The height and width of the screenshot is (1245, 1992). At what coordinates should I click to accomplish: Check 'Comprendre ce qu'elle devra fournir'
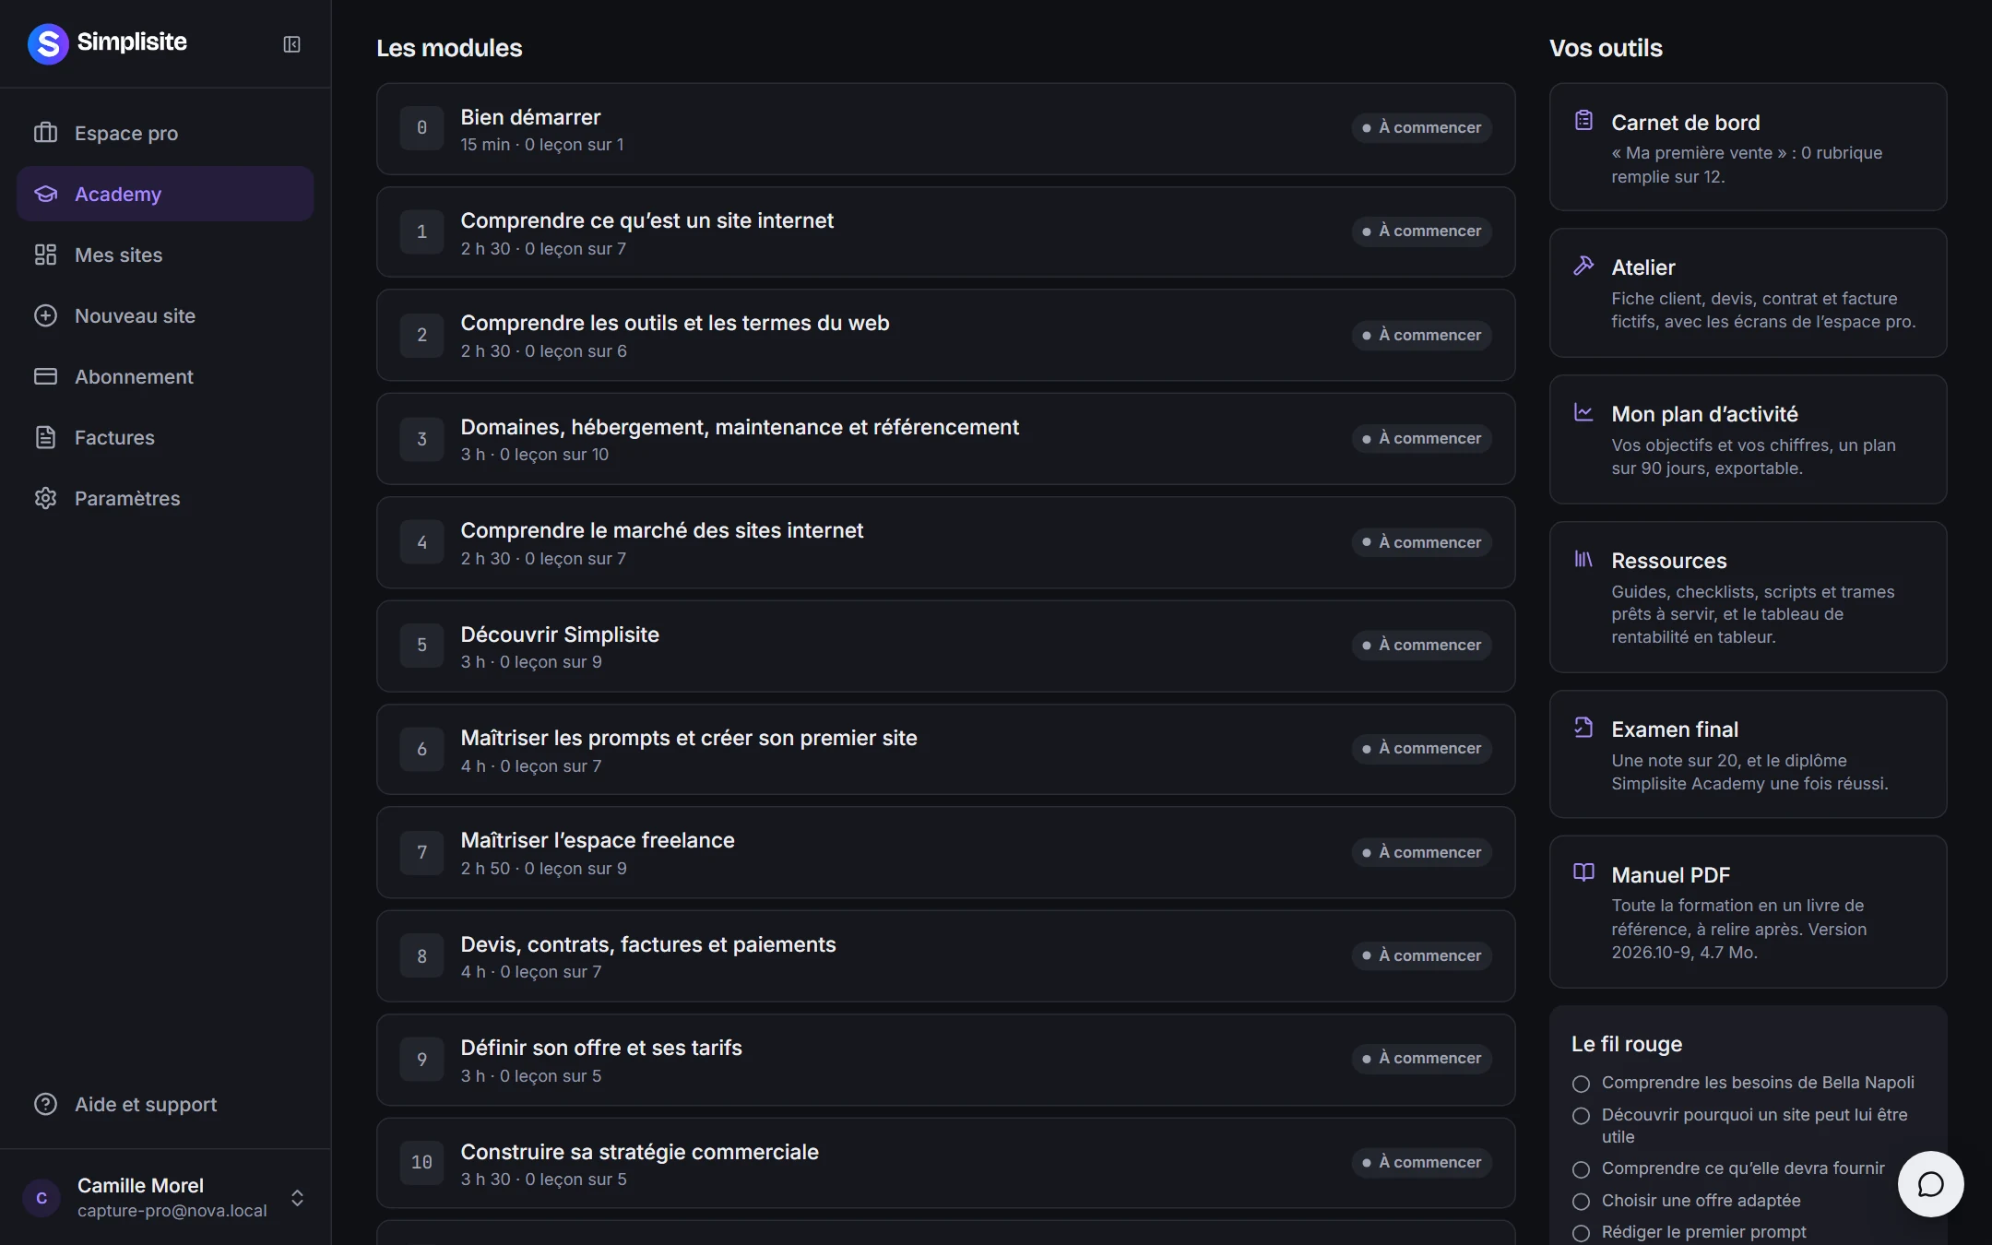coord(1581,1169)
